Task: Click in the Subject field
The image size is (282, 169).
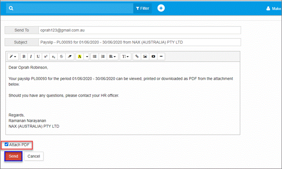Action: pyautogui.click(x=140, y=42)
